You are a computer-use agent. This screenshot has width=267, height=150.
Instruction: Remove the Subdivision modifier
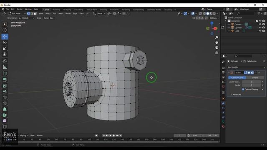pos(259,72)
